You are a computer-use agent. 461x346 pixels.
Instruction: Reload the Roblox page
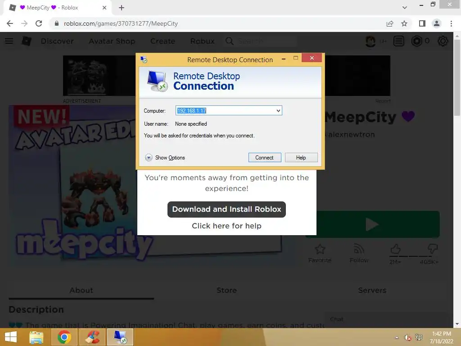coord(39,23)
